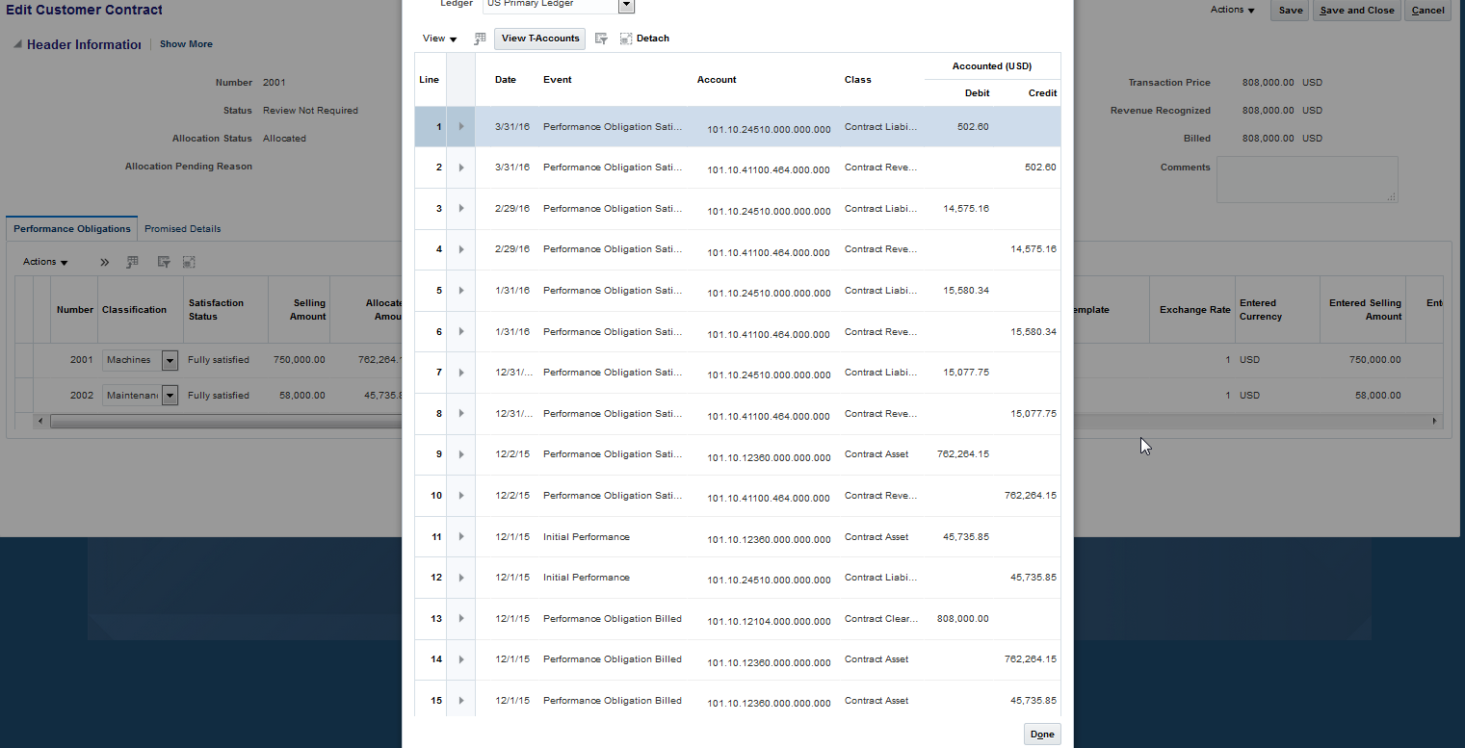1465x748 pixels.
Task: Detach the accounting lines table
Action: pos(644,39)
